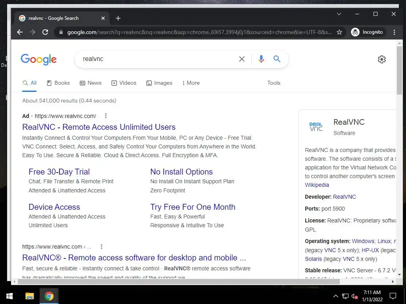Show hidden system tray icons
This screenshot has height=304, width=406.
[x=335, y=296]
